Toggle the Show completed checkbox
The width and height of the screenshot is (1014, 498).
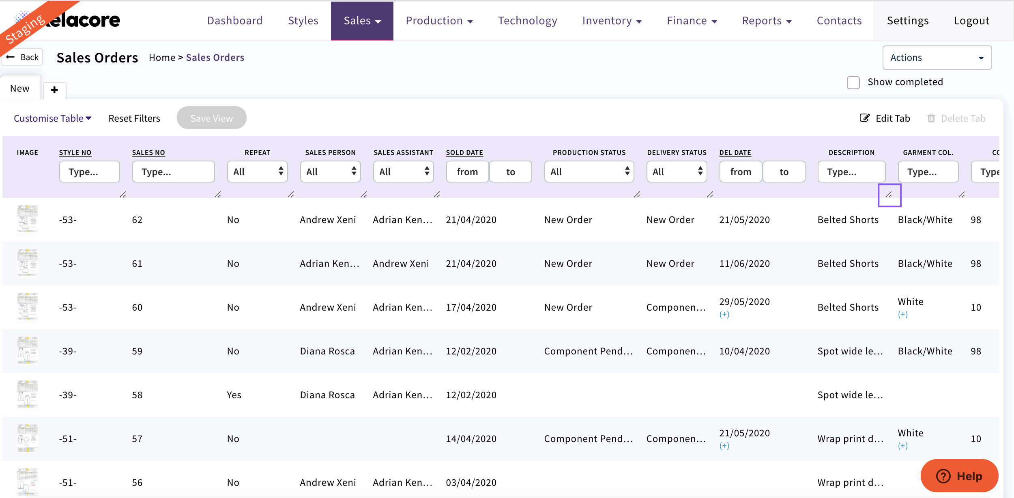click(853, 82)
